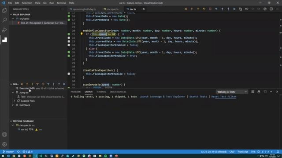The height and width of the screenshot is (158, 282).
Task: Click the Reset Test Filter link
Action: [x=224, y=97]
